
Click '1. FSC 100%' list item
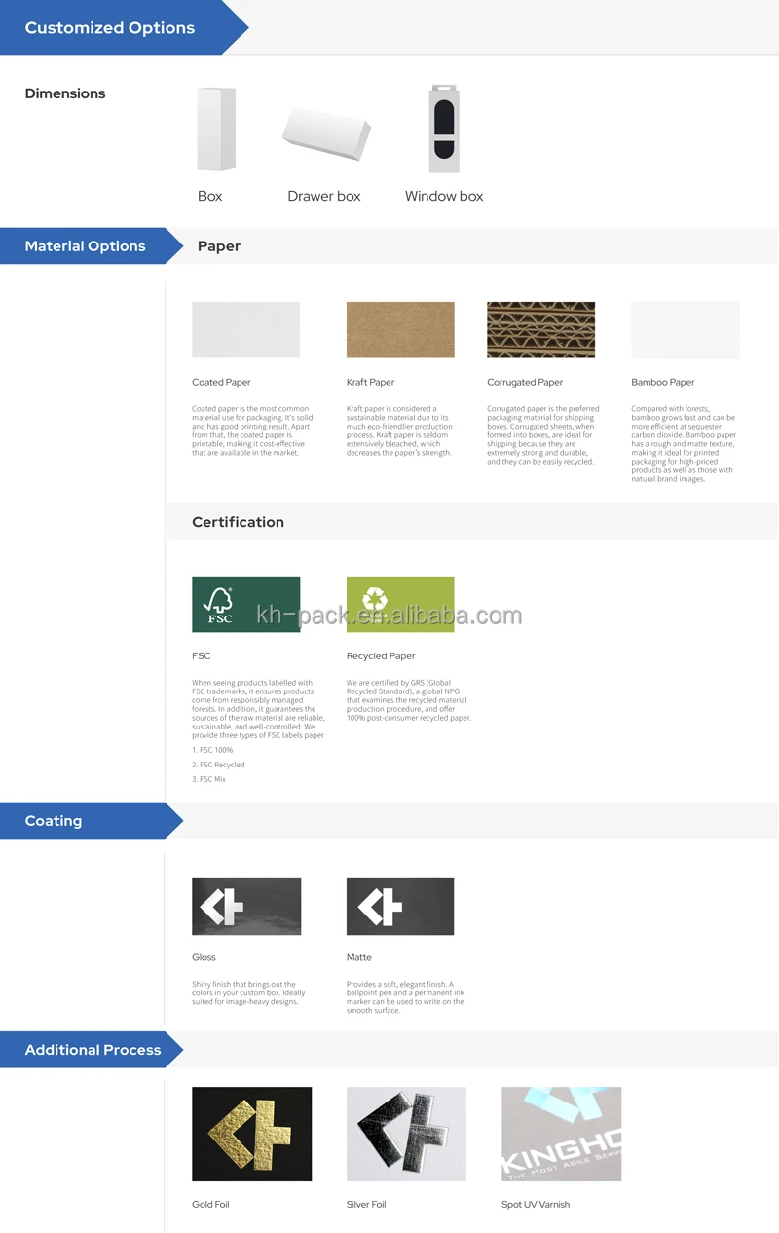pos(212,750)
